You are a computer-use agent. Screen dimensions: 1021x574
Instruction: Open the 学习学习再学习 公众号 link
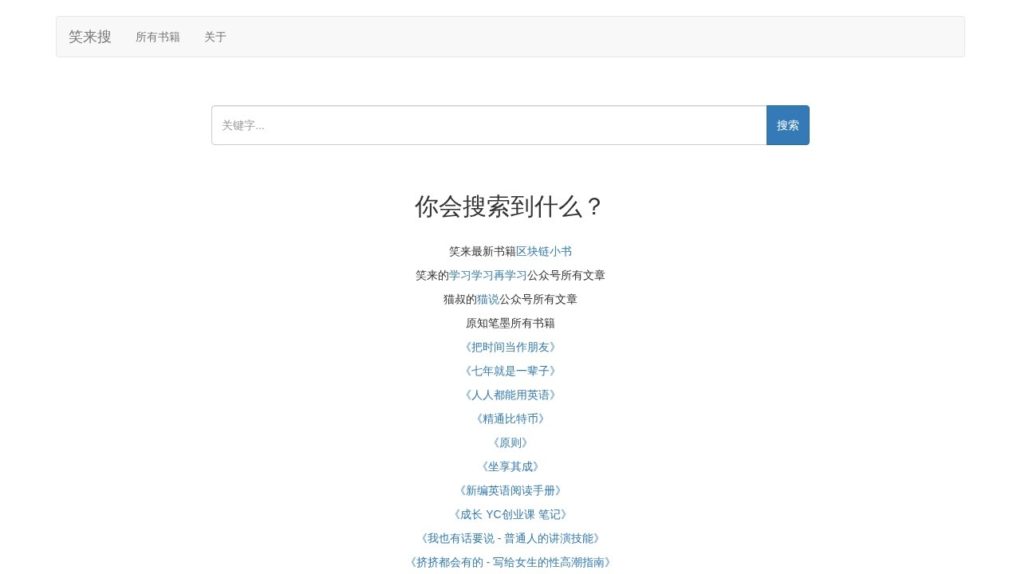(x=487, y=275)
